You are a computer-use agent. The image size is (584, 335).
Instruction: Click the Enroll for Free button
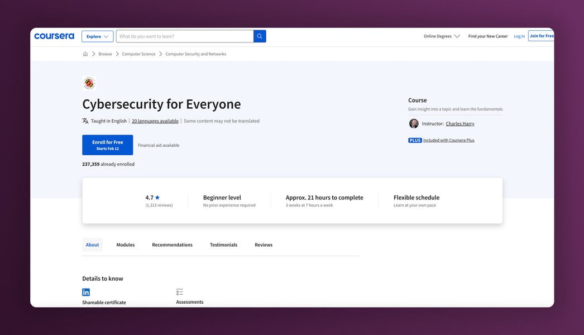[x=107, y=144]
